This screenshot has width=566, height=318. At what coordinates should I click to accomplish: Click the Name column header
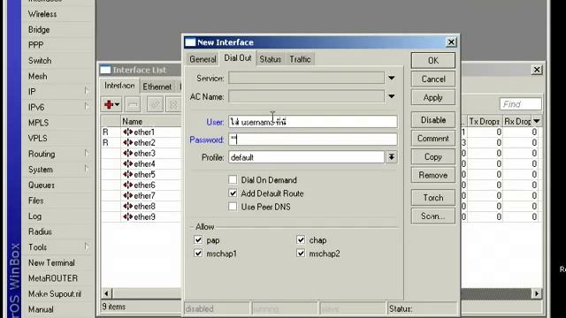(x=151, y=122)
